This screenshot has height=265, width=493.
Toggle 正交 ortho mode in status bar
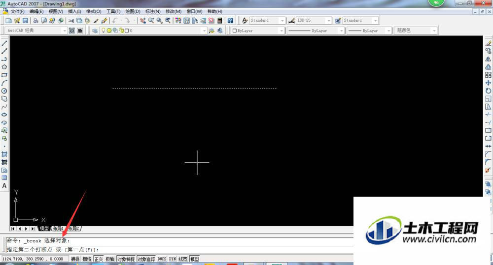pos(99,259)
